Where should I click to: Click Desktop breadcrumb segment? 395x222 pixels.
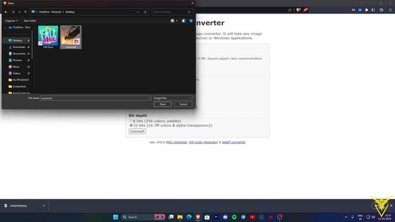(70, 12)
